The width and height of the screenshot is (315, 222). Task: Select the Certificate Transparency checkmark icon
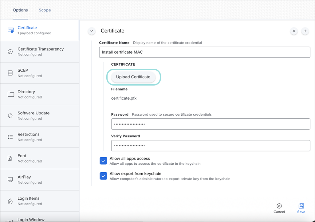(x=10, y=52)
